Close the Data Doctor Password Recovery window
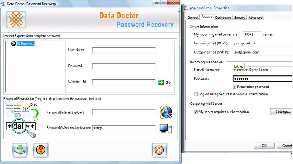 pos(174,3)
